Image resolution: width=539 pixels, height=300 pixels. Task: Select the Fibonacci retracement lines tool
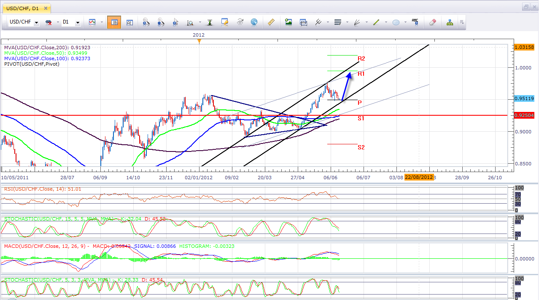coord(337,22)
